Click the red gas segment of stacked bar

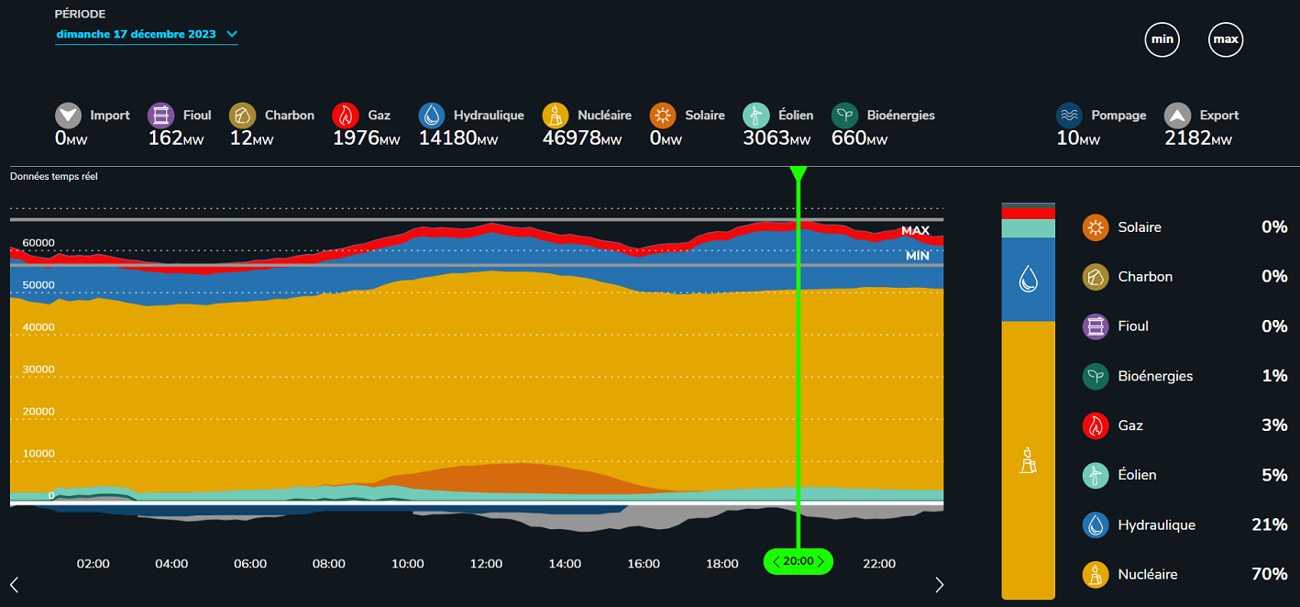click(1028, 213)
